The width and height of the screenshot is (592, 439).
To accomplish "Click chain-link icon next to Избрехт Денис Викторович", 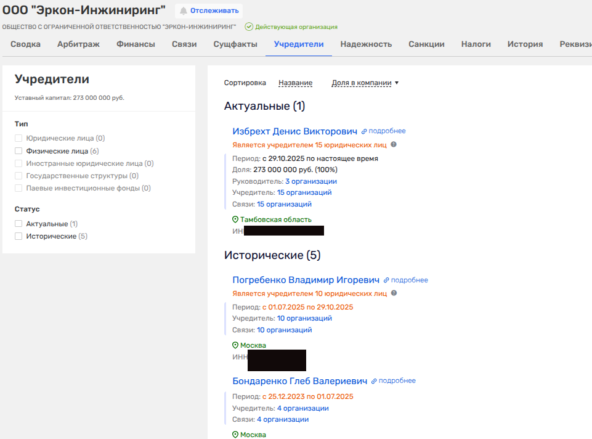I will click(364, 131).
